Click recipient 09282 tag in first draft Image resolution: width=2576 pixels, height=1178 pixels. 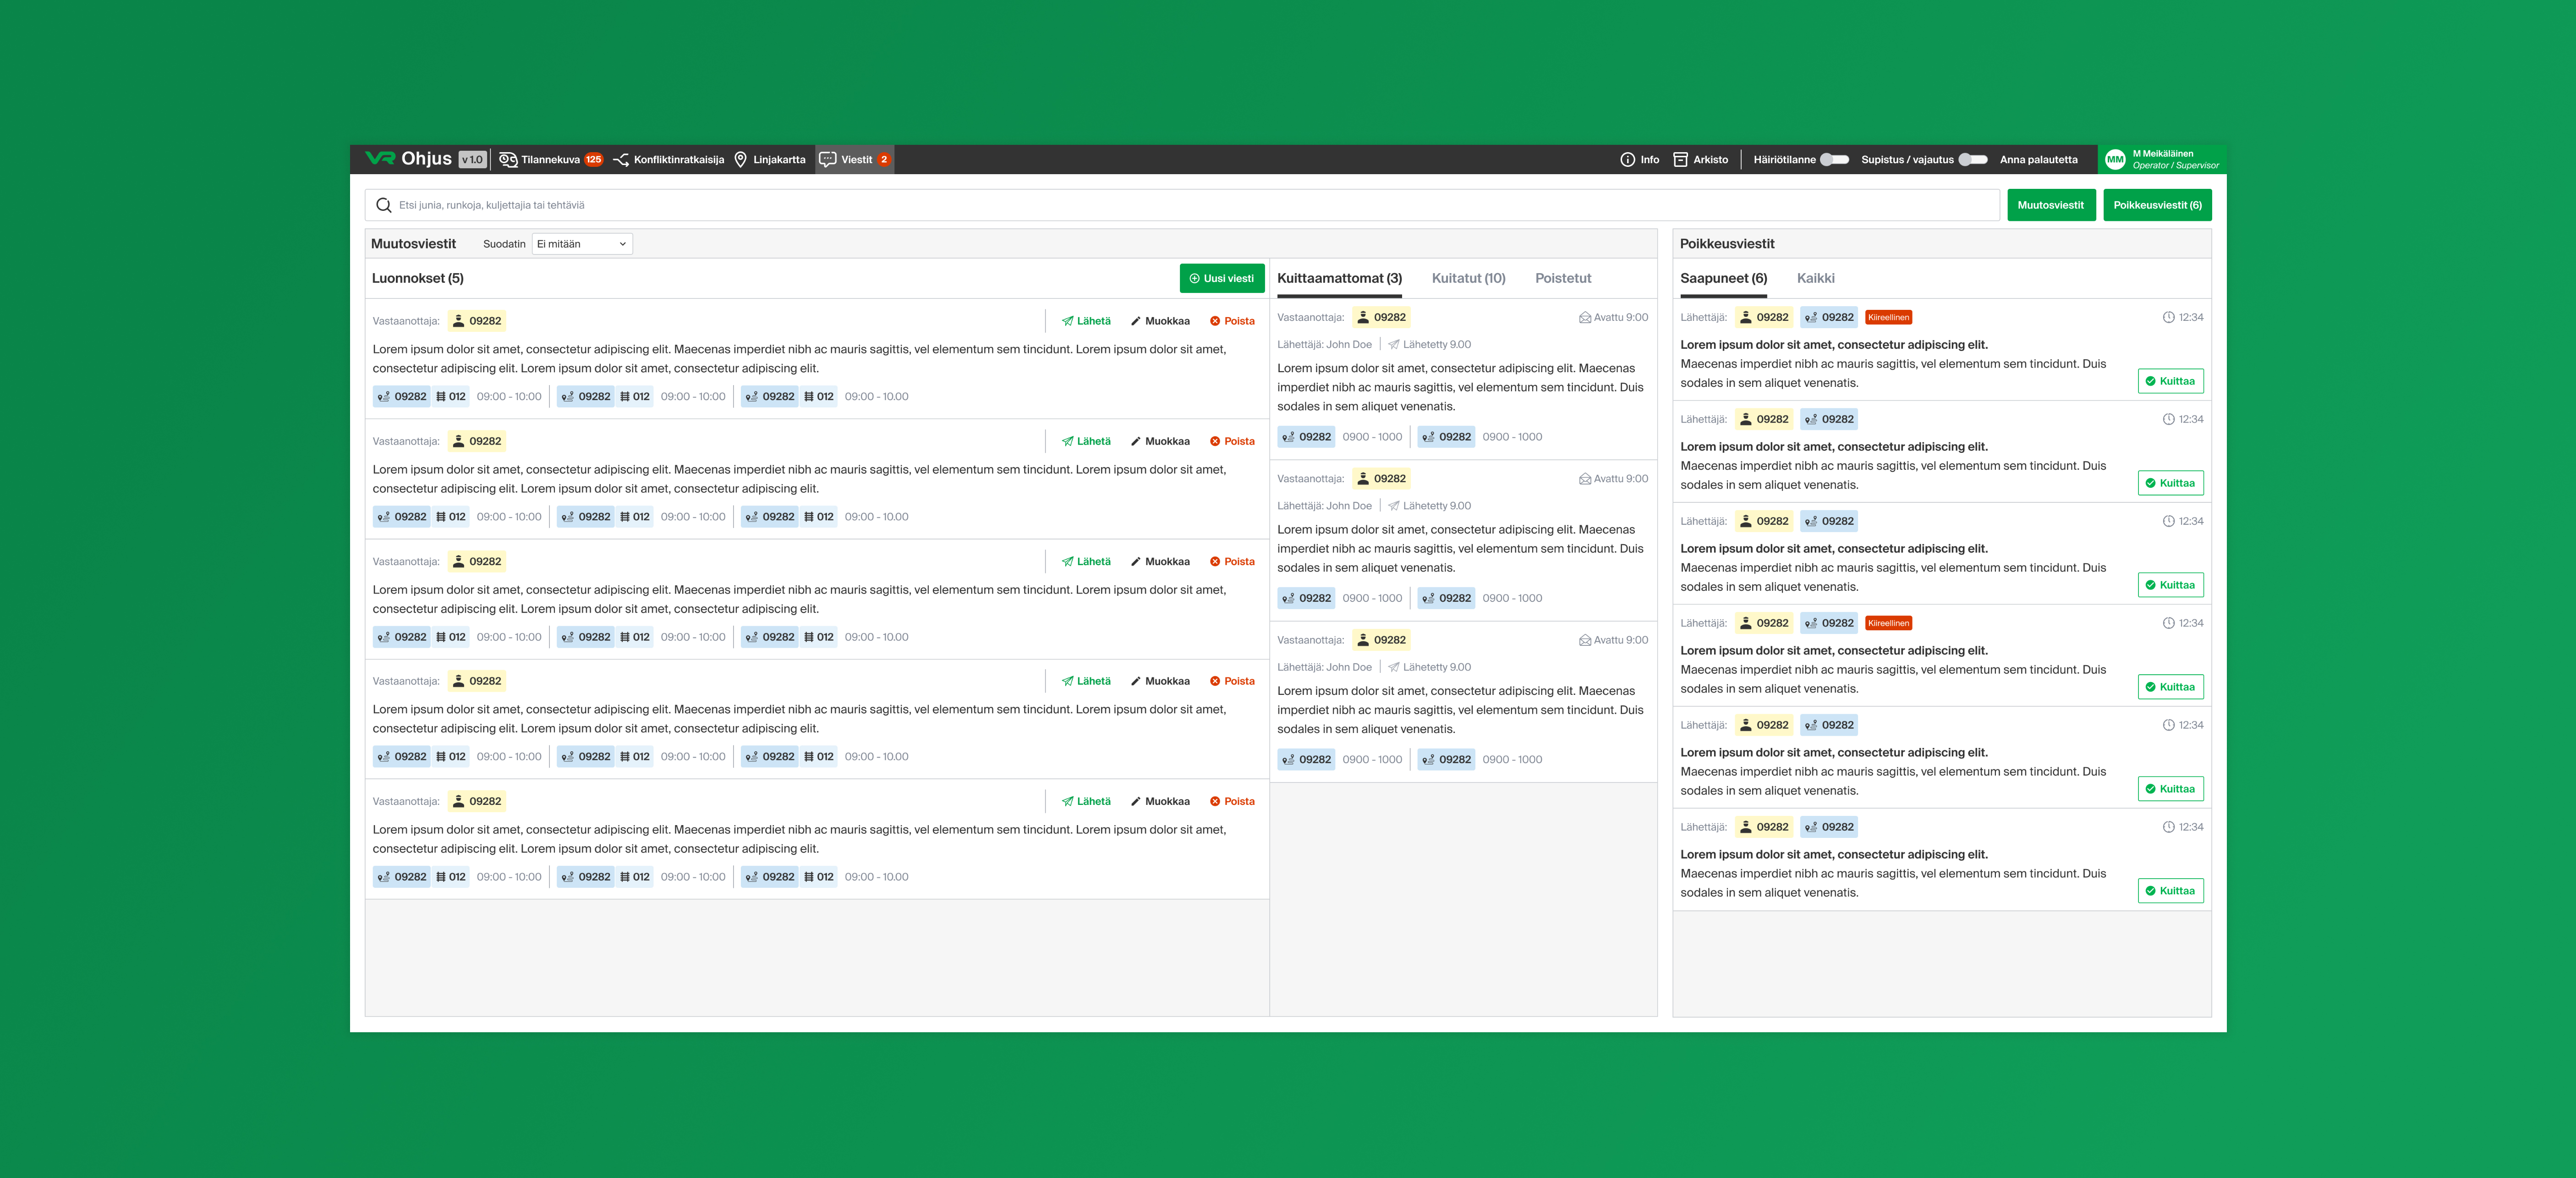477,321
